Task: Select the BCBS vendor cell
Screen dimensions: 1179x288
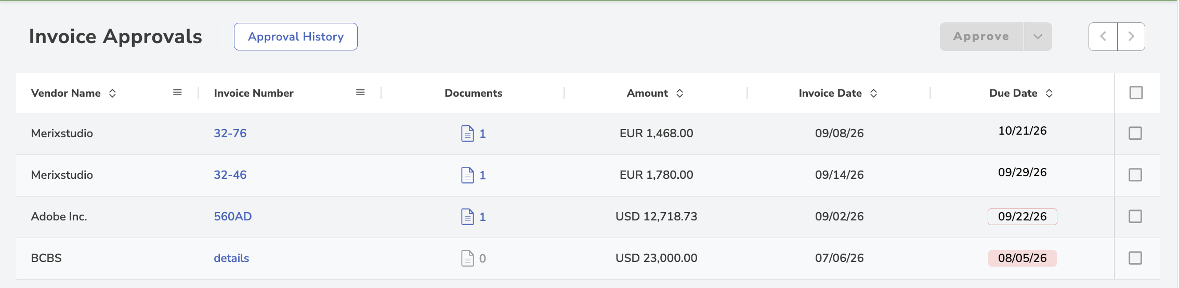Action: (x=46, y=258)
